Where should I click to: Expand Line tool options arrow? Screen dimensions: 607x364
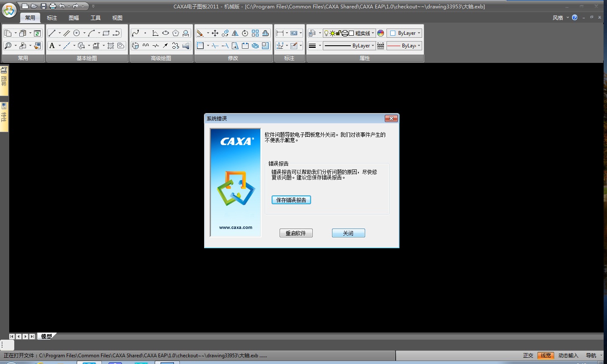click(x=59, y=33)
